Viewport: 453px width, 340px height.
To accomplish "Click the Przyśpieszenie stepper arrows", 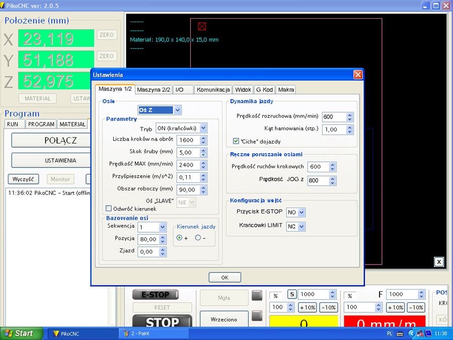I will tap(203, 177).
